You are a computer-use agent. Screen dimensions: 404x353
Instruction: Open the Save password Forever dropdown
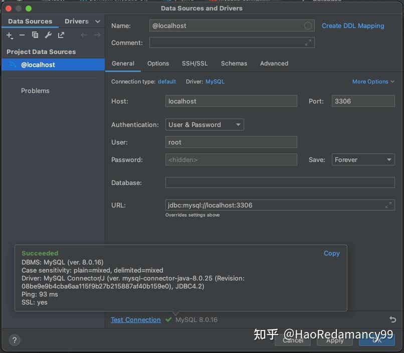tap(363, 159)
